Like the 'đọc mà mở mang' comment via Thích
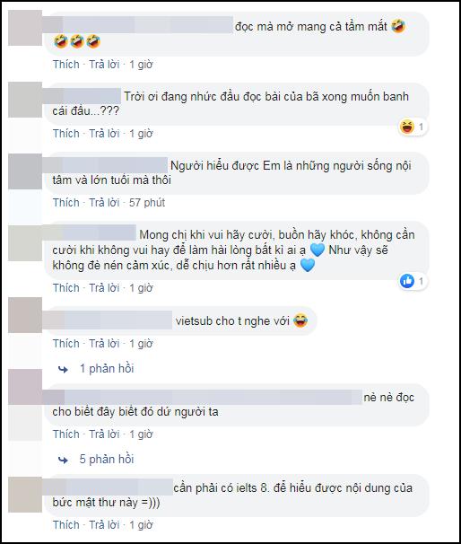Image resolution: width=461 pixels, height=544 pixels. (x=65, y=65)
